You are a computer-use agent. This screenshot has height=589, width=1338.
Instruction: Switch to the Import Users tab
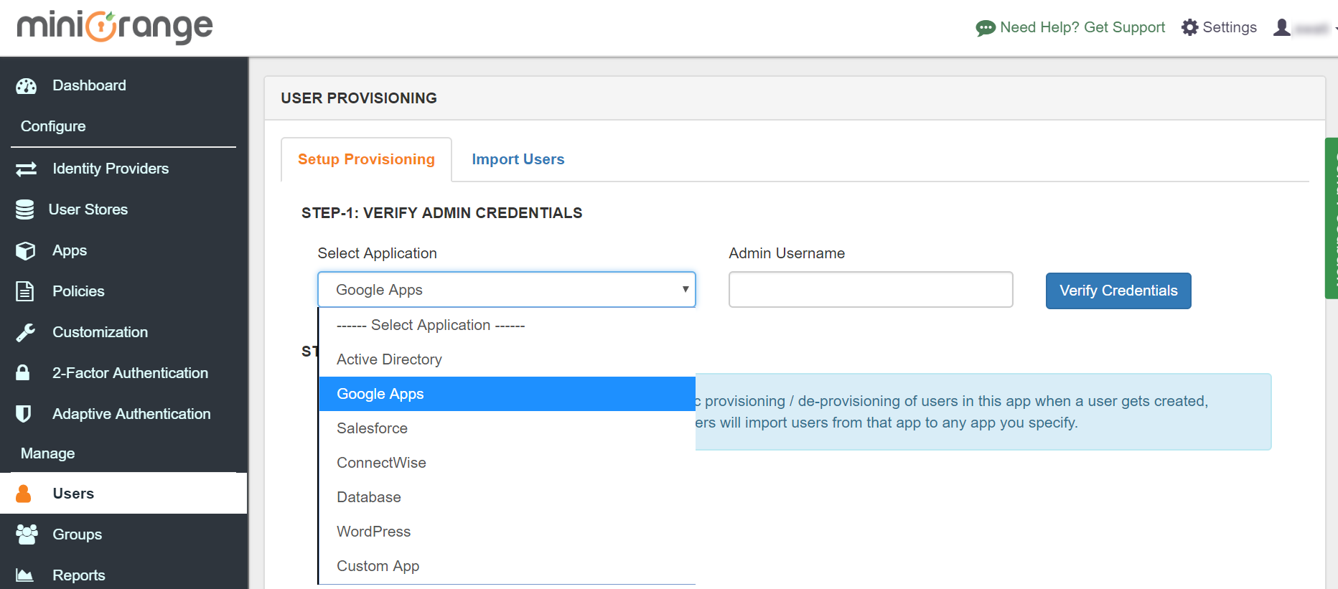518,159
